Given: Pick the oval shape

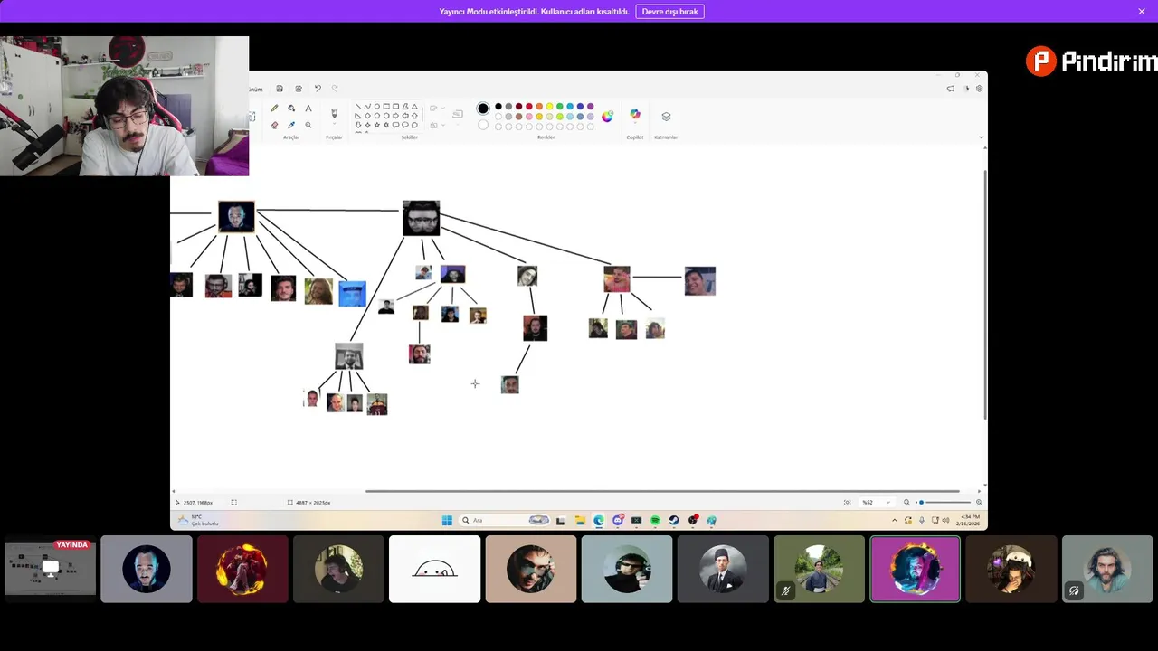Looking at the screenshot, I should pyautogui.click(x=377, y=106).
